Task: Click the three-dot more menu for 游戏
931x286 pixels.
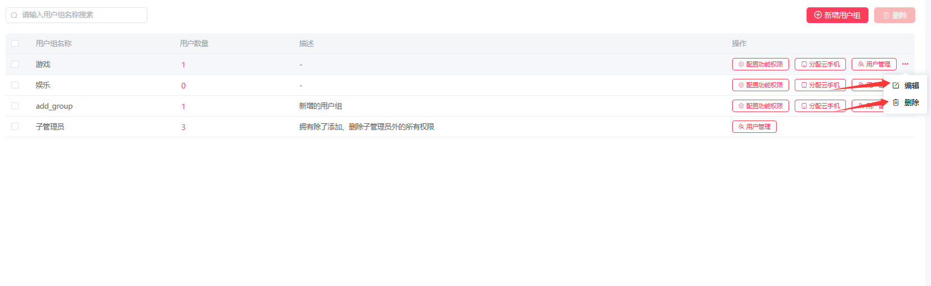Action: [905, 64]
